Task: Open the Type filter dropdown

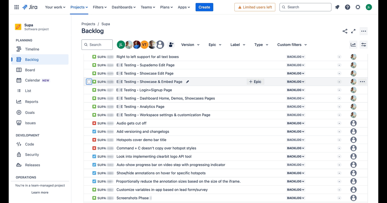Action: [261, 45]
